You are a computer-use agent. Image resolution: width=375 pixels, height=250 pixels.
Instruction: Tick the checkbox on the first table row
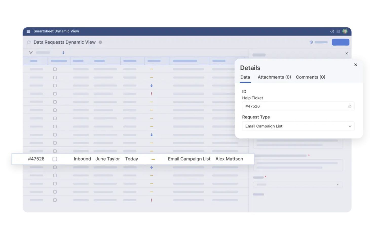pyautogui.click(x=55, y=69)
